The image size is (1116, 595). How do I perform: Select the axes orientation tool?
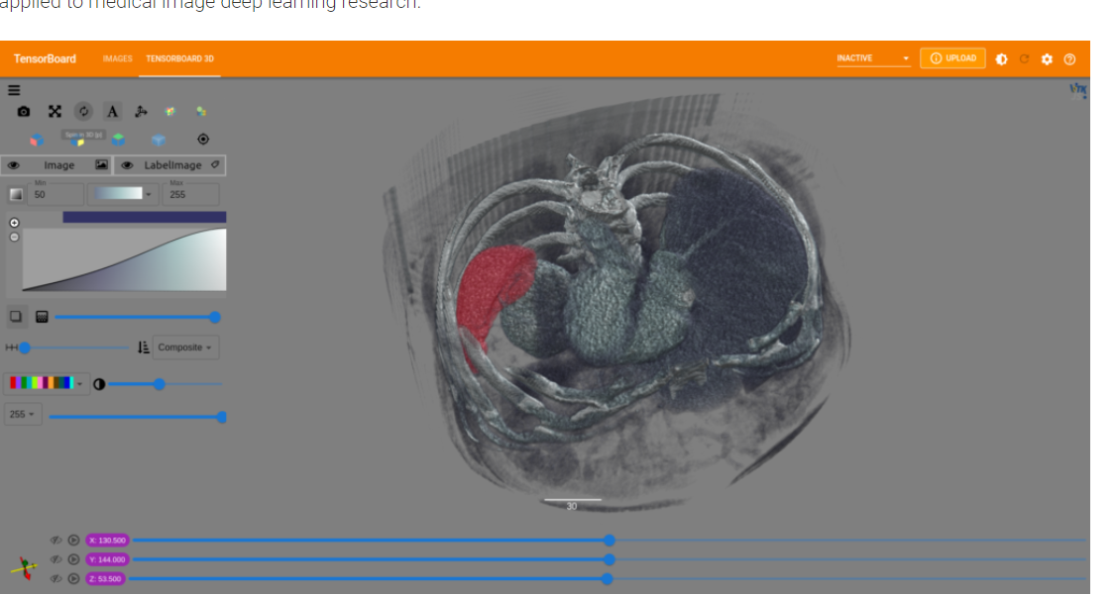[141, 111]
